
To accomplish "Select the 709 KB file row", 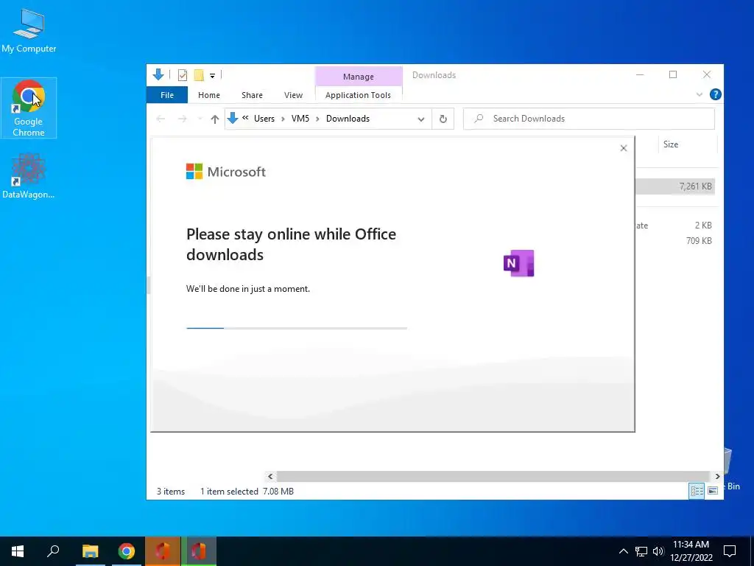I will click(675, 241).
